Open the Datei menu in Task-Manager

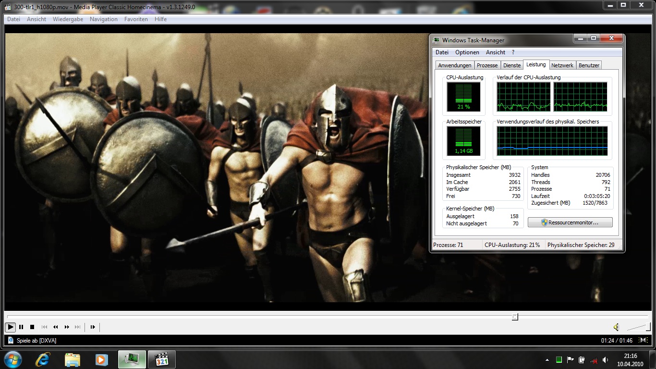click(x=442, y=52)
